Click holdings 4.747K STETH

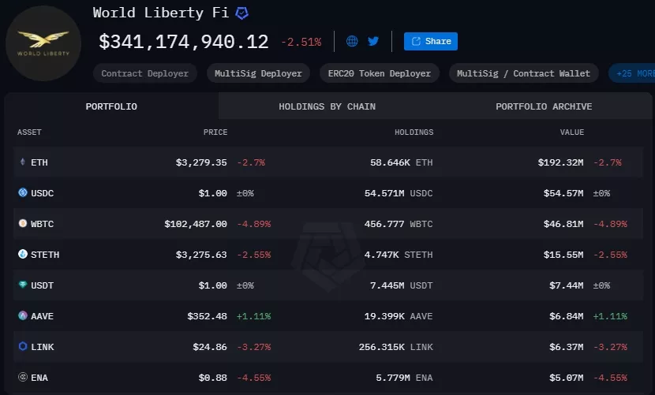pos(399,255)
